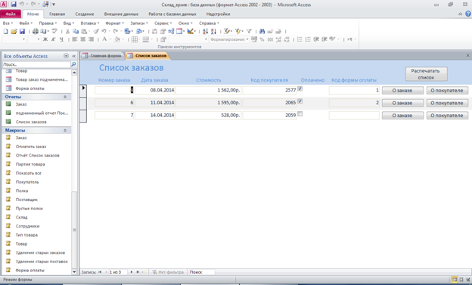Click the navigation pane Поиск... field
Image resolution: width=472 pixels, height=285 pixels.
[36, 64]
